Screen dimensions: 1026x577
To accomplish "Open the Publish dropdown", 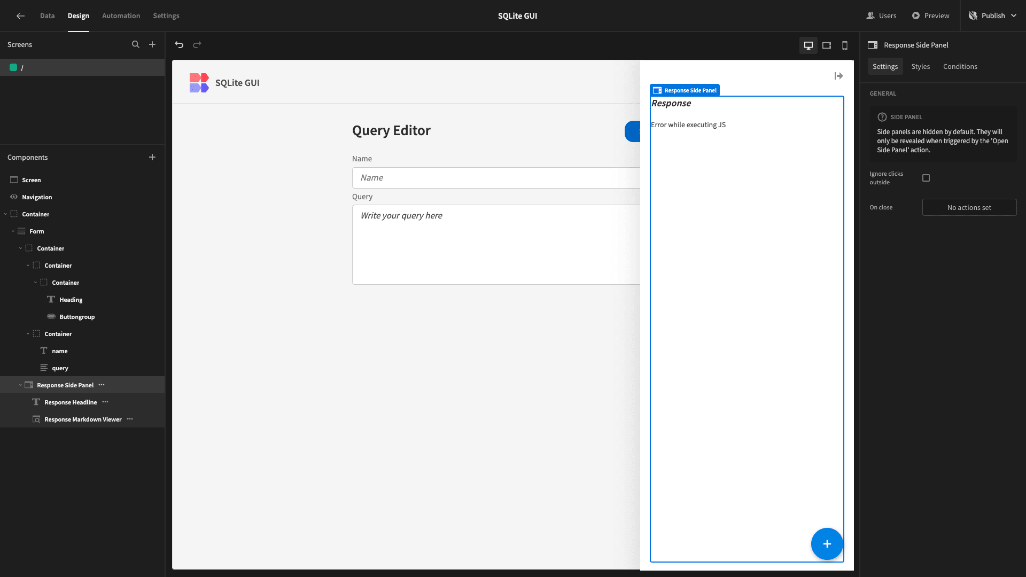I will tap(993, 15).
